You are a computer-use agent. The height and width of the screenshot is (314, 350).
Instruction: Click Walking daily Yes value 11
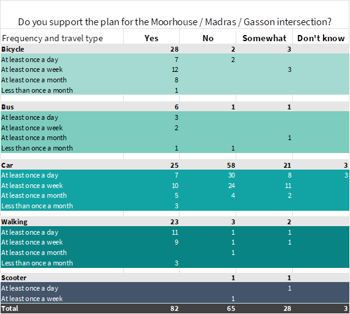(175, 232)
